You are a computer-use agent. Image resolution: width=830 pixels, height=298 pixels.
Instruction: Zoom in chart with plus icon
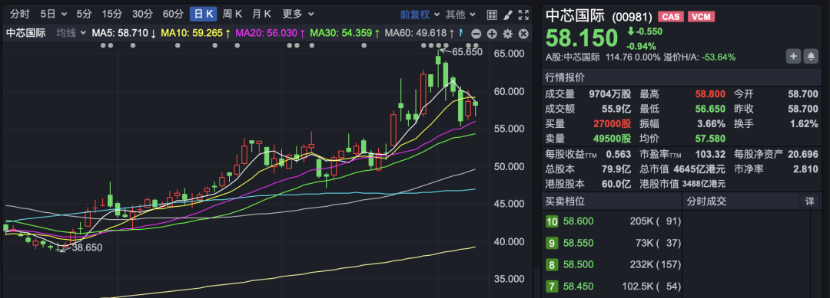point(492,34)
